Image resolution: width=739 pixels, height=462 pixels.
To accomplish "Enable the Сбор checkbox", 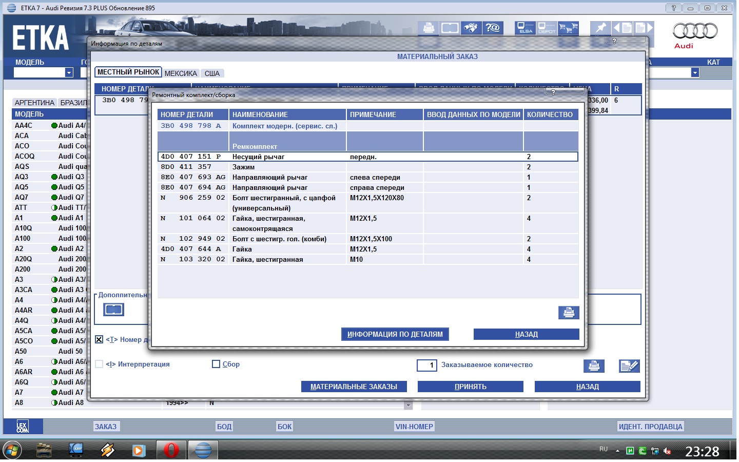I will [216, 364].
